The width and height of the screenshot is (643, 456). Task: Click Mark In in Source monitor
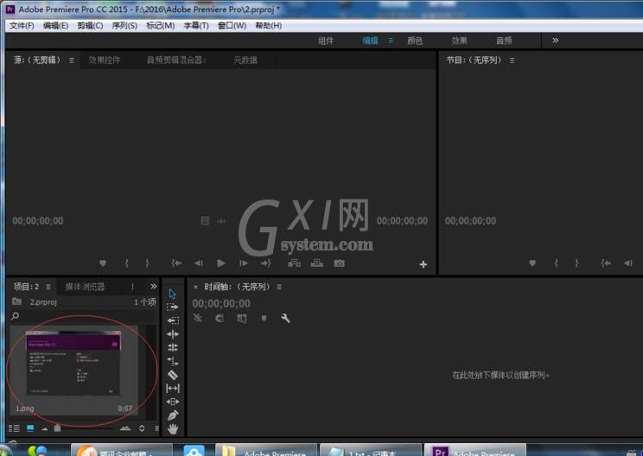click(x=127, y=263)
